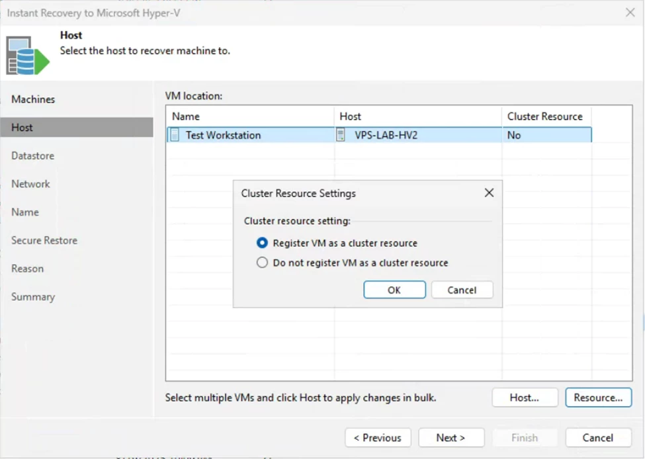Open the Machines wizard step
Image resolution: width=645 pixels, height=459 pixels.
pyautogui.click(x=33, y=99)
